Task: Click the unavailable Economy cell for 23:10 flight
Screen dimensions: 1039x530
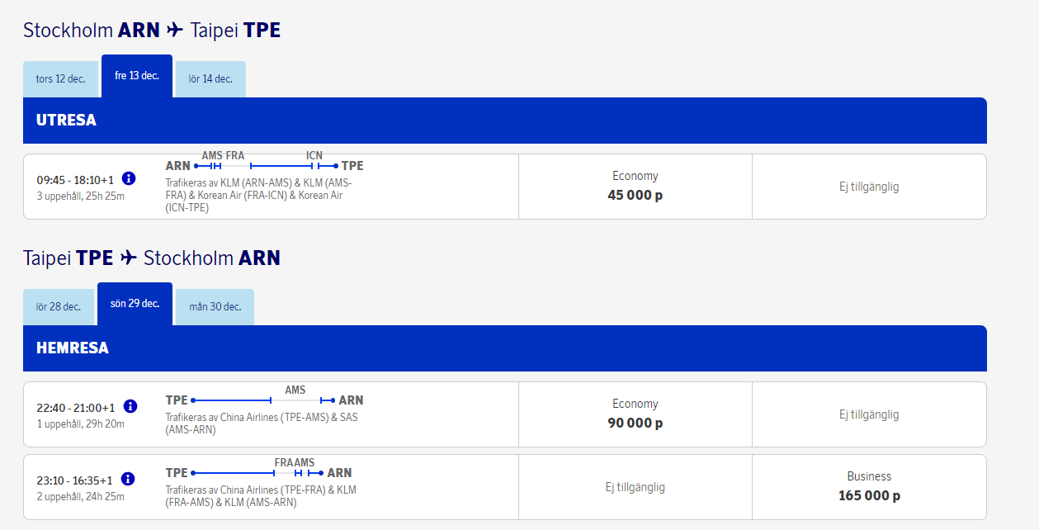Action: point(635,487)
